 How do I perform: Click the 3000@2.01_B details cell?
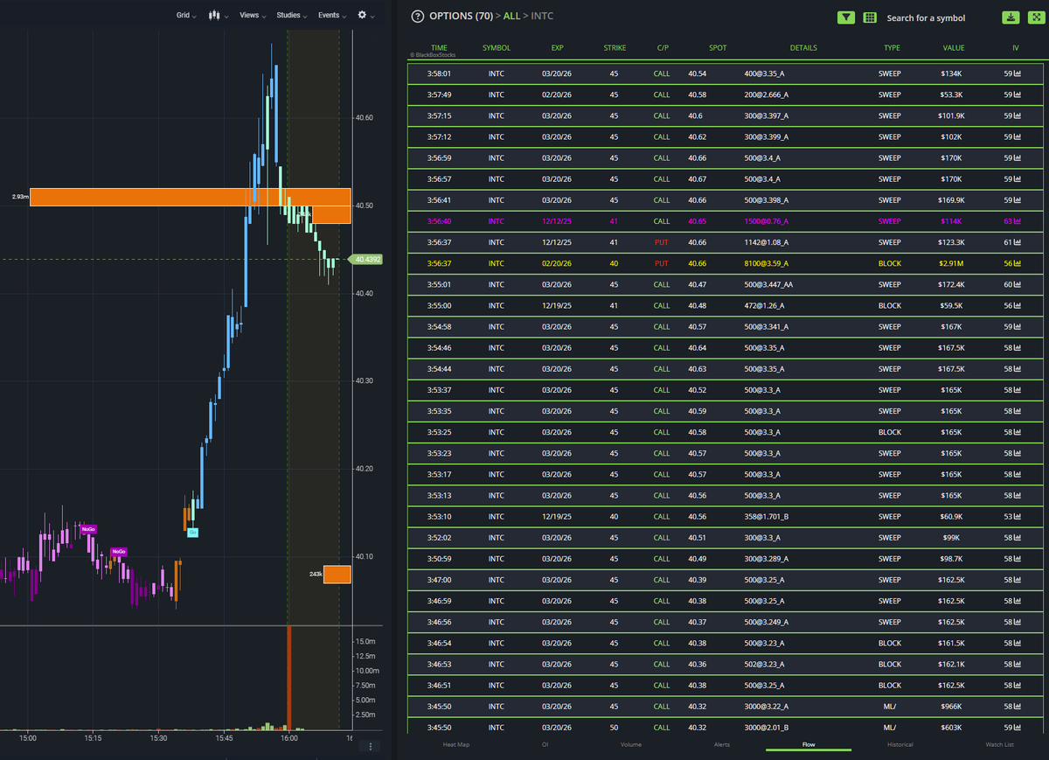pos(767,728)
